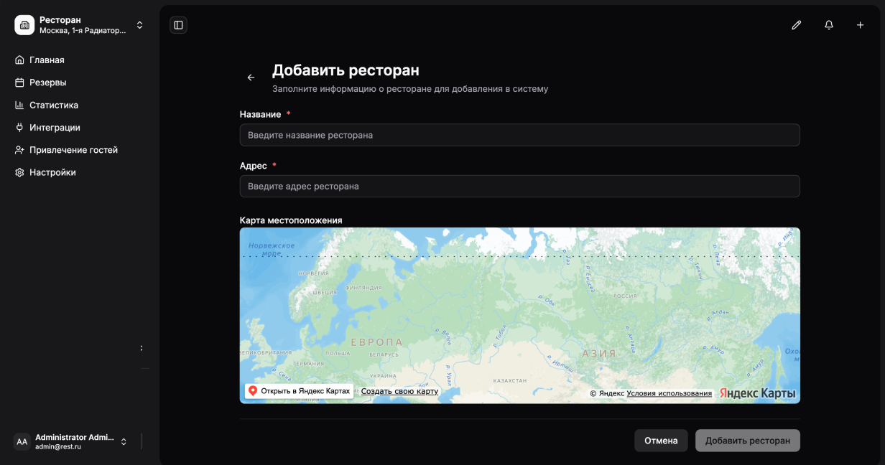Expand the restaurant switcher dropdown
Screen dimensions: 885x465
139,25
